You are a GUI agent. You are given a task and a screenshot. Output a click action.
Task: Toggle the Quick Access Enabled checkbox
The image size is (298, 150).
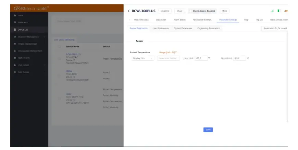(x=190, y=11)
